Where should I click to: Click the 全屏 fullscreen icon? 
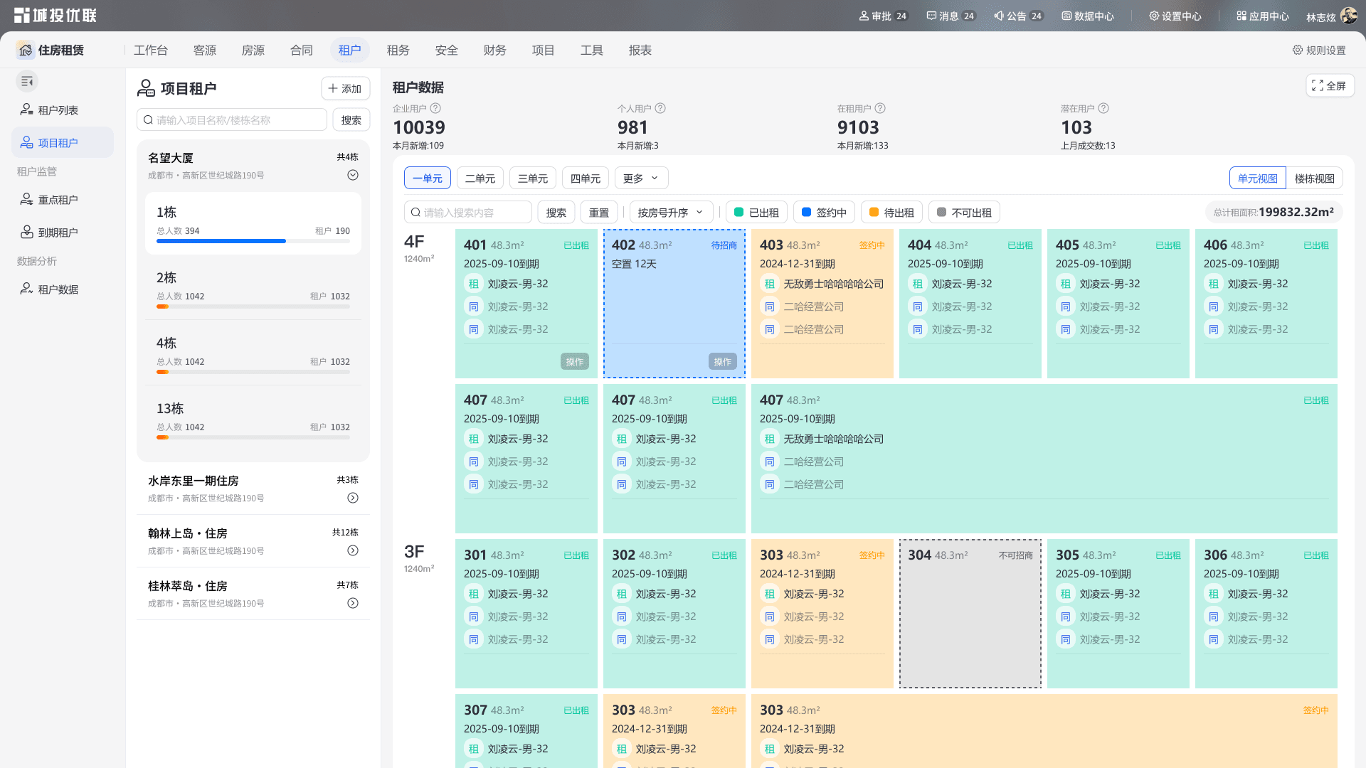point(1318,85)
